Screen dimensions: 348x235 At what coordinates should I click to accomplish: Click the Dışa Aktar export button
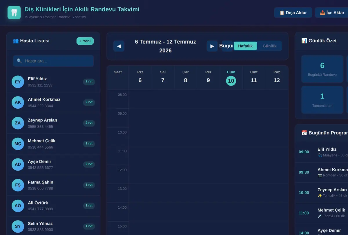click(x=293, y=13)
